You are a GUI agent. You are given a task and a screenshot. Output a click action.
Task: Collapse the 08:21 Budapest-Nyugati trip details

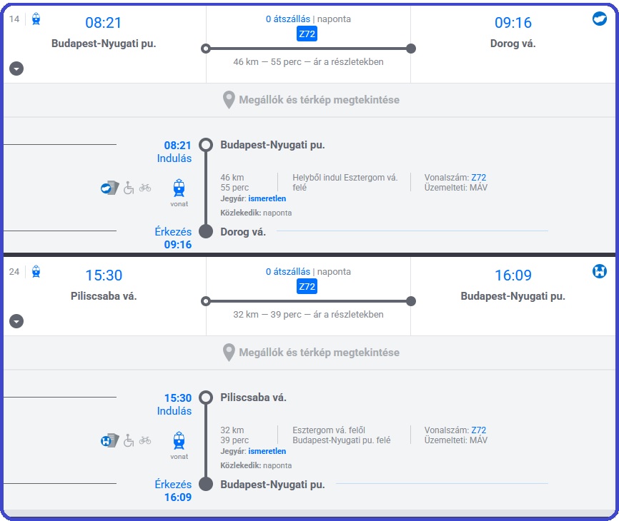16,69
